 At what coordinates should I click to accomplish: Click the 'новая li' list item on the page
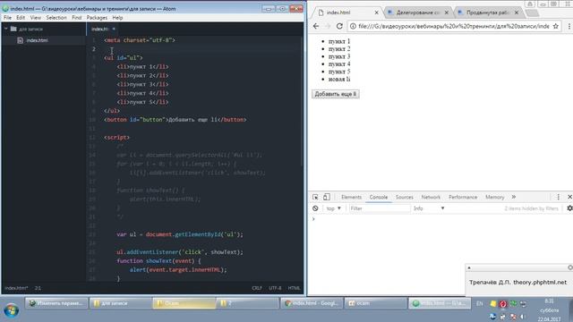(x=339, y=80)
